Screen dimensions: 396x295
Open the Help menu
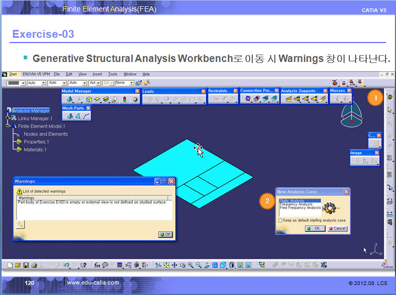pos(146,74)
